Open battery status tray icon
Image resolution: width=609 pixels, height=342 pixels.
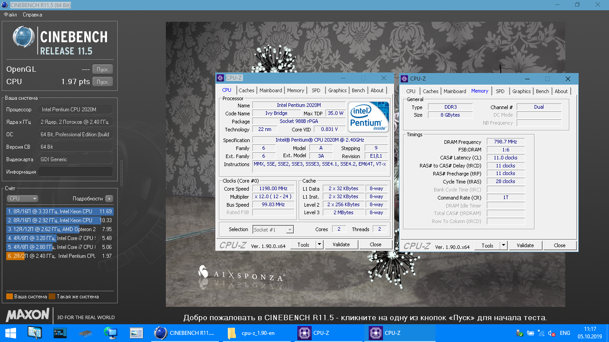[x=531, y=333]
